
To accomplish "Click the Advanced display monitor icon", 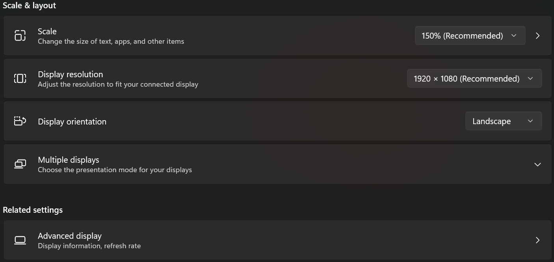I will (x=20, y=240).
